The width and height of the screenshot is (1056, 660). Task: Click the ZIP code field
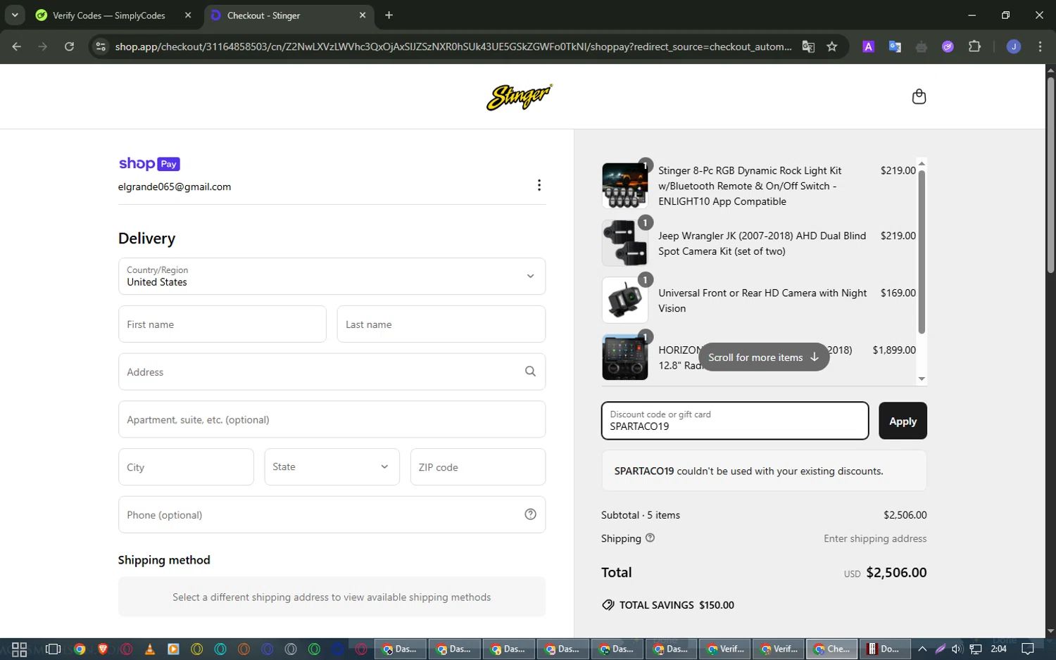click(478, 467)
